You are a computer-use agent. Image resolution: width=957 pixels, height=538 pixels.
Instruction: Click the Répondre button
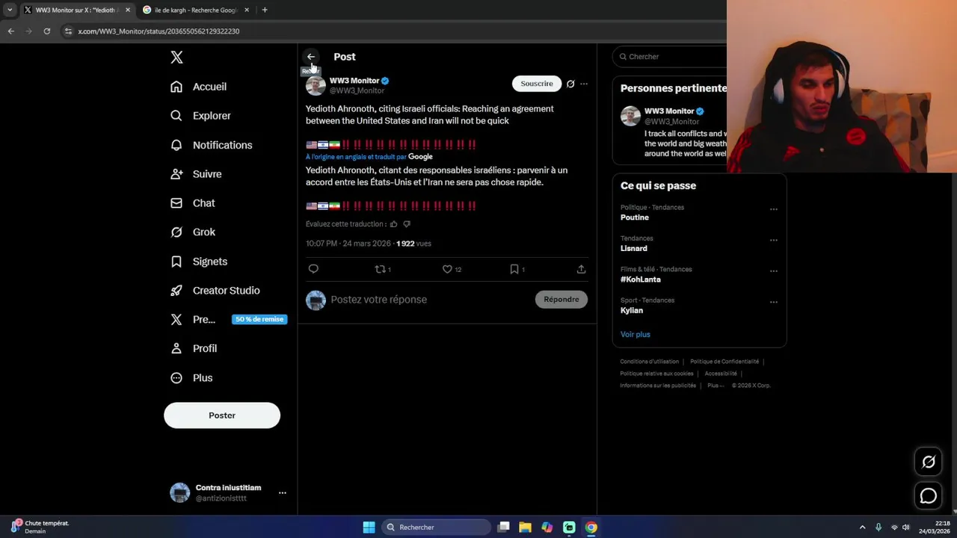click(561, 300)
